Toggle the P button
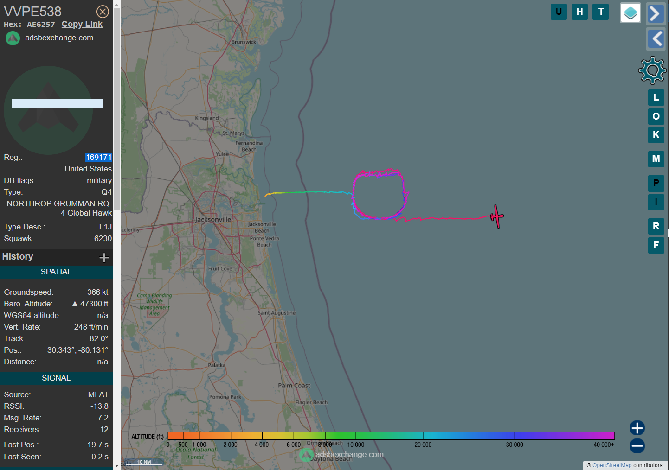 tap(656, 184)
